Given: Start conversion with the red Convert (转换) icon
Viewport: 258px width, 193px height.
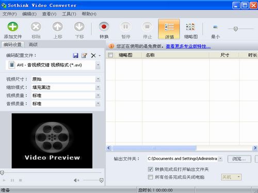Looking at the screenshot, I should click(x=104, y=27).
